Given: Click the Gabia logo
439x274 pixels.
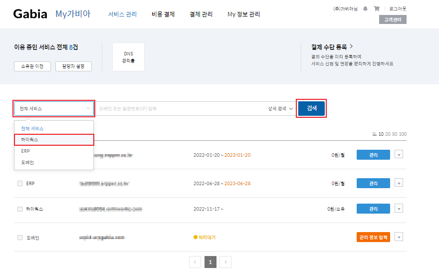Looking at the screenshot, I should [x=30, y=14].
